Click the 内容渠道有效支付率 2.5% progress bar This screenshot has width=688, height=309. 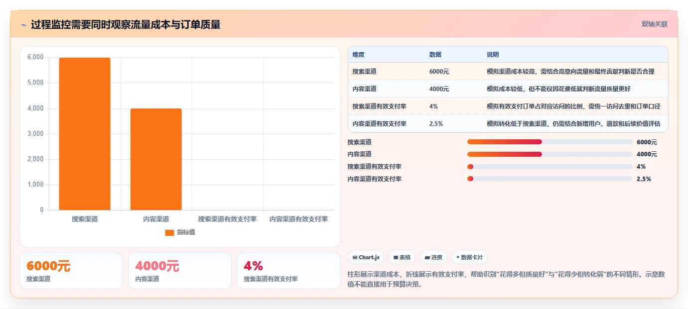(x=550, y=179)
